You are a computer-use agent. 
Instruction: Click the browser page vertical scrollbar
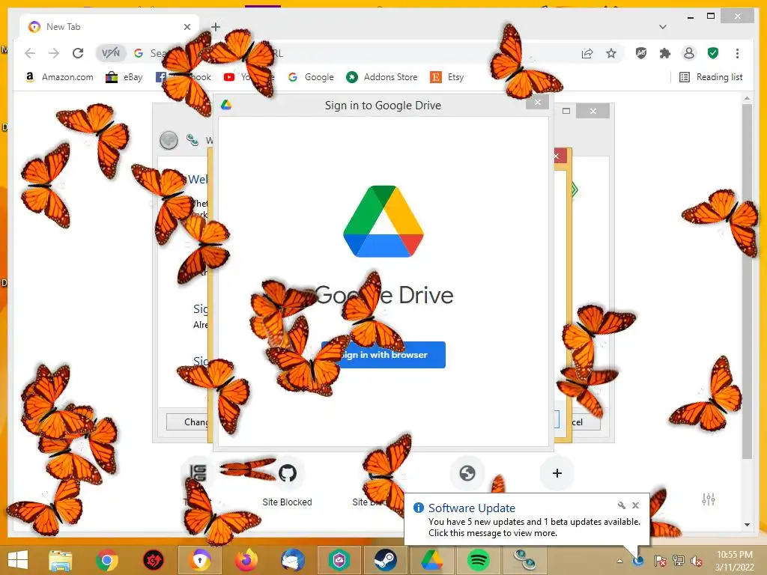(x=747, y=281)
